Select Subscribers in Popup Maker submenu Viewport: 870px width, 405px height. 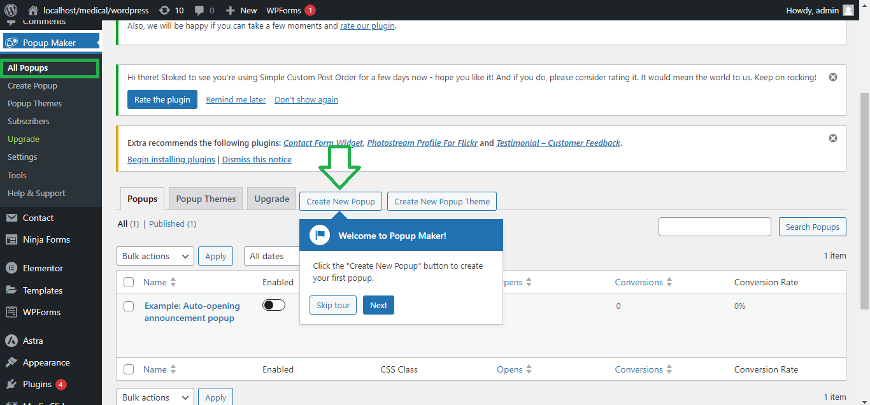29,121
